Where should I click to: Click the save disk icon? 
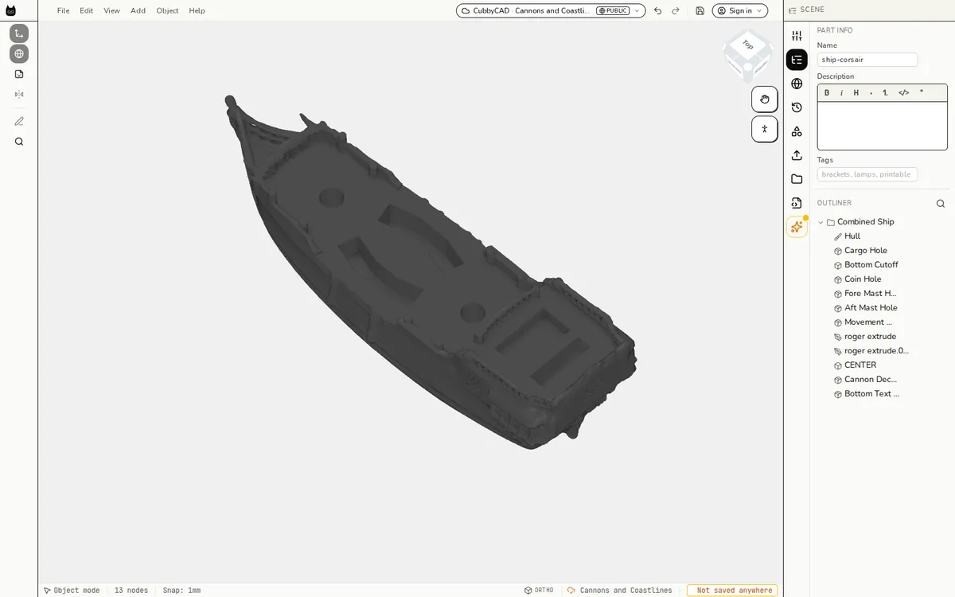tap(700, 10)
